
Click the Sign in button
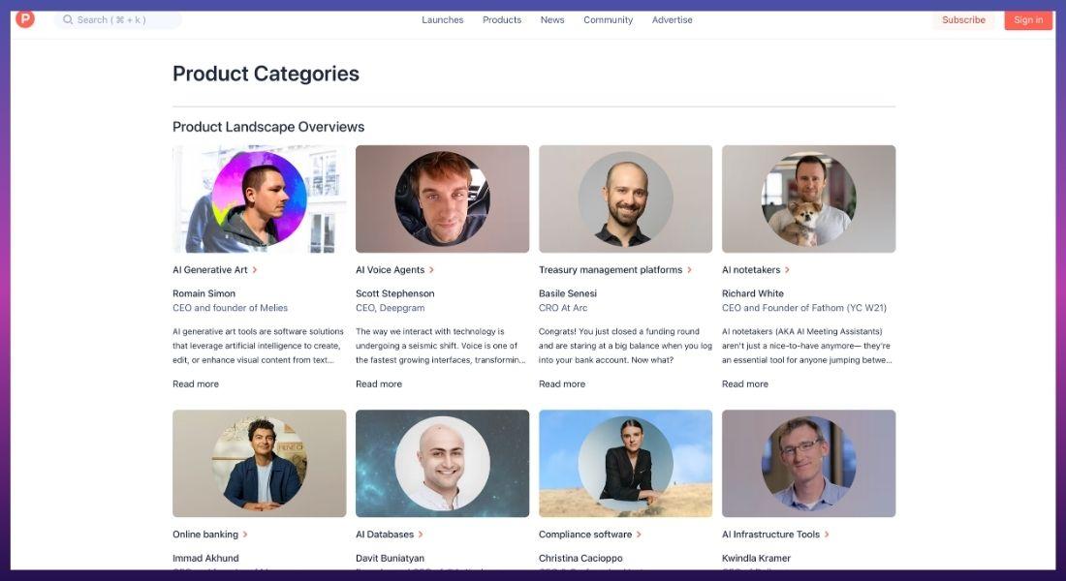1028,19
